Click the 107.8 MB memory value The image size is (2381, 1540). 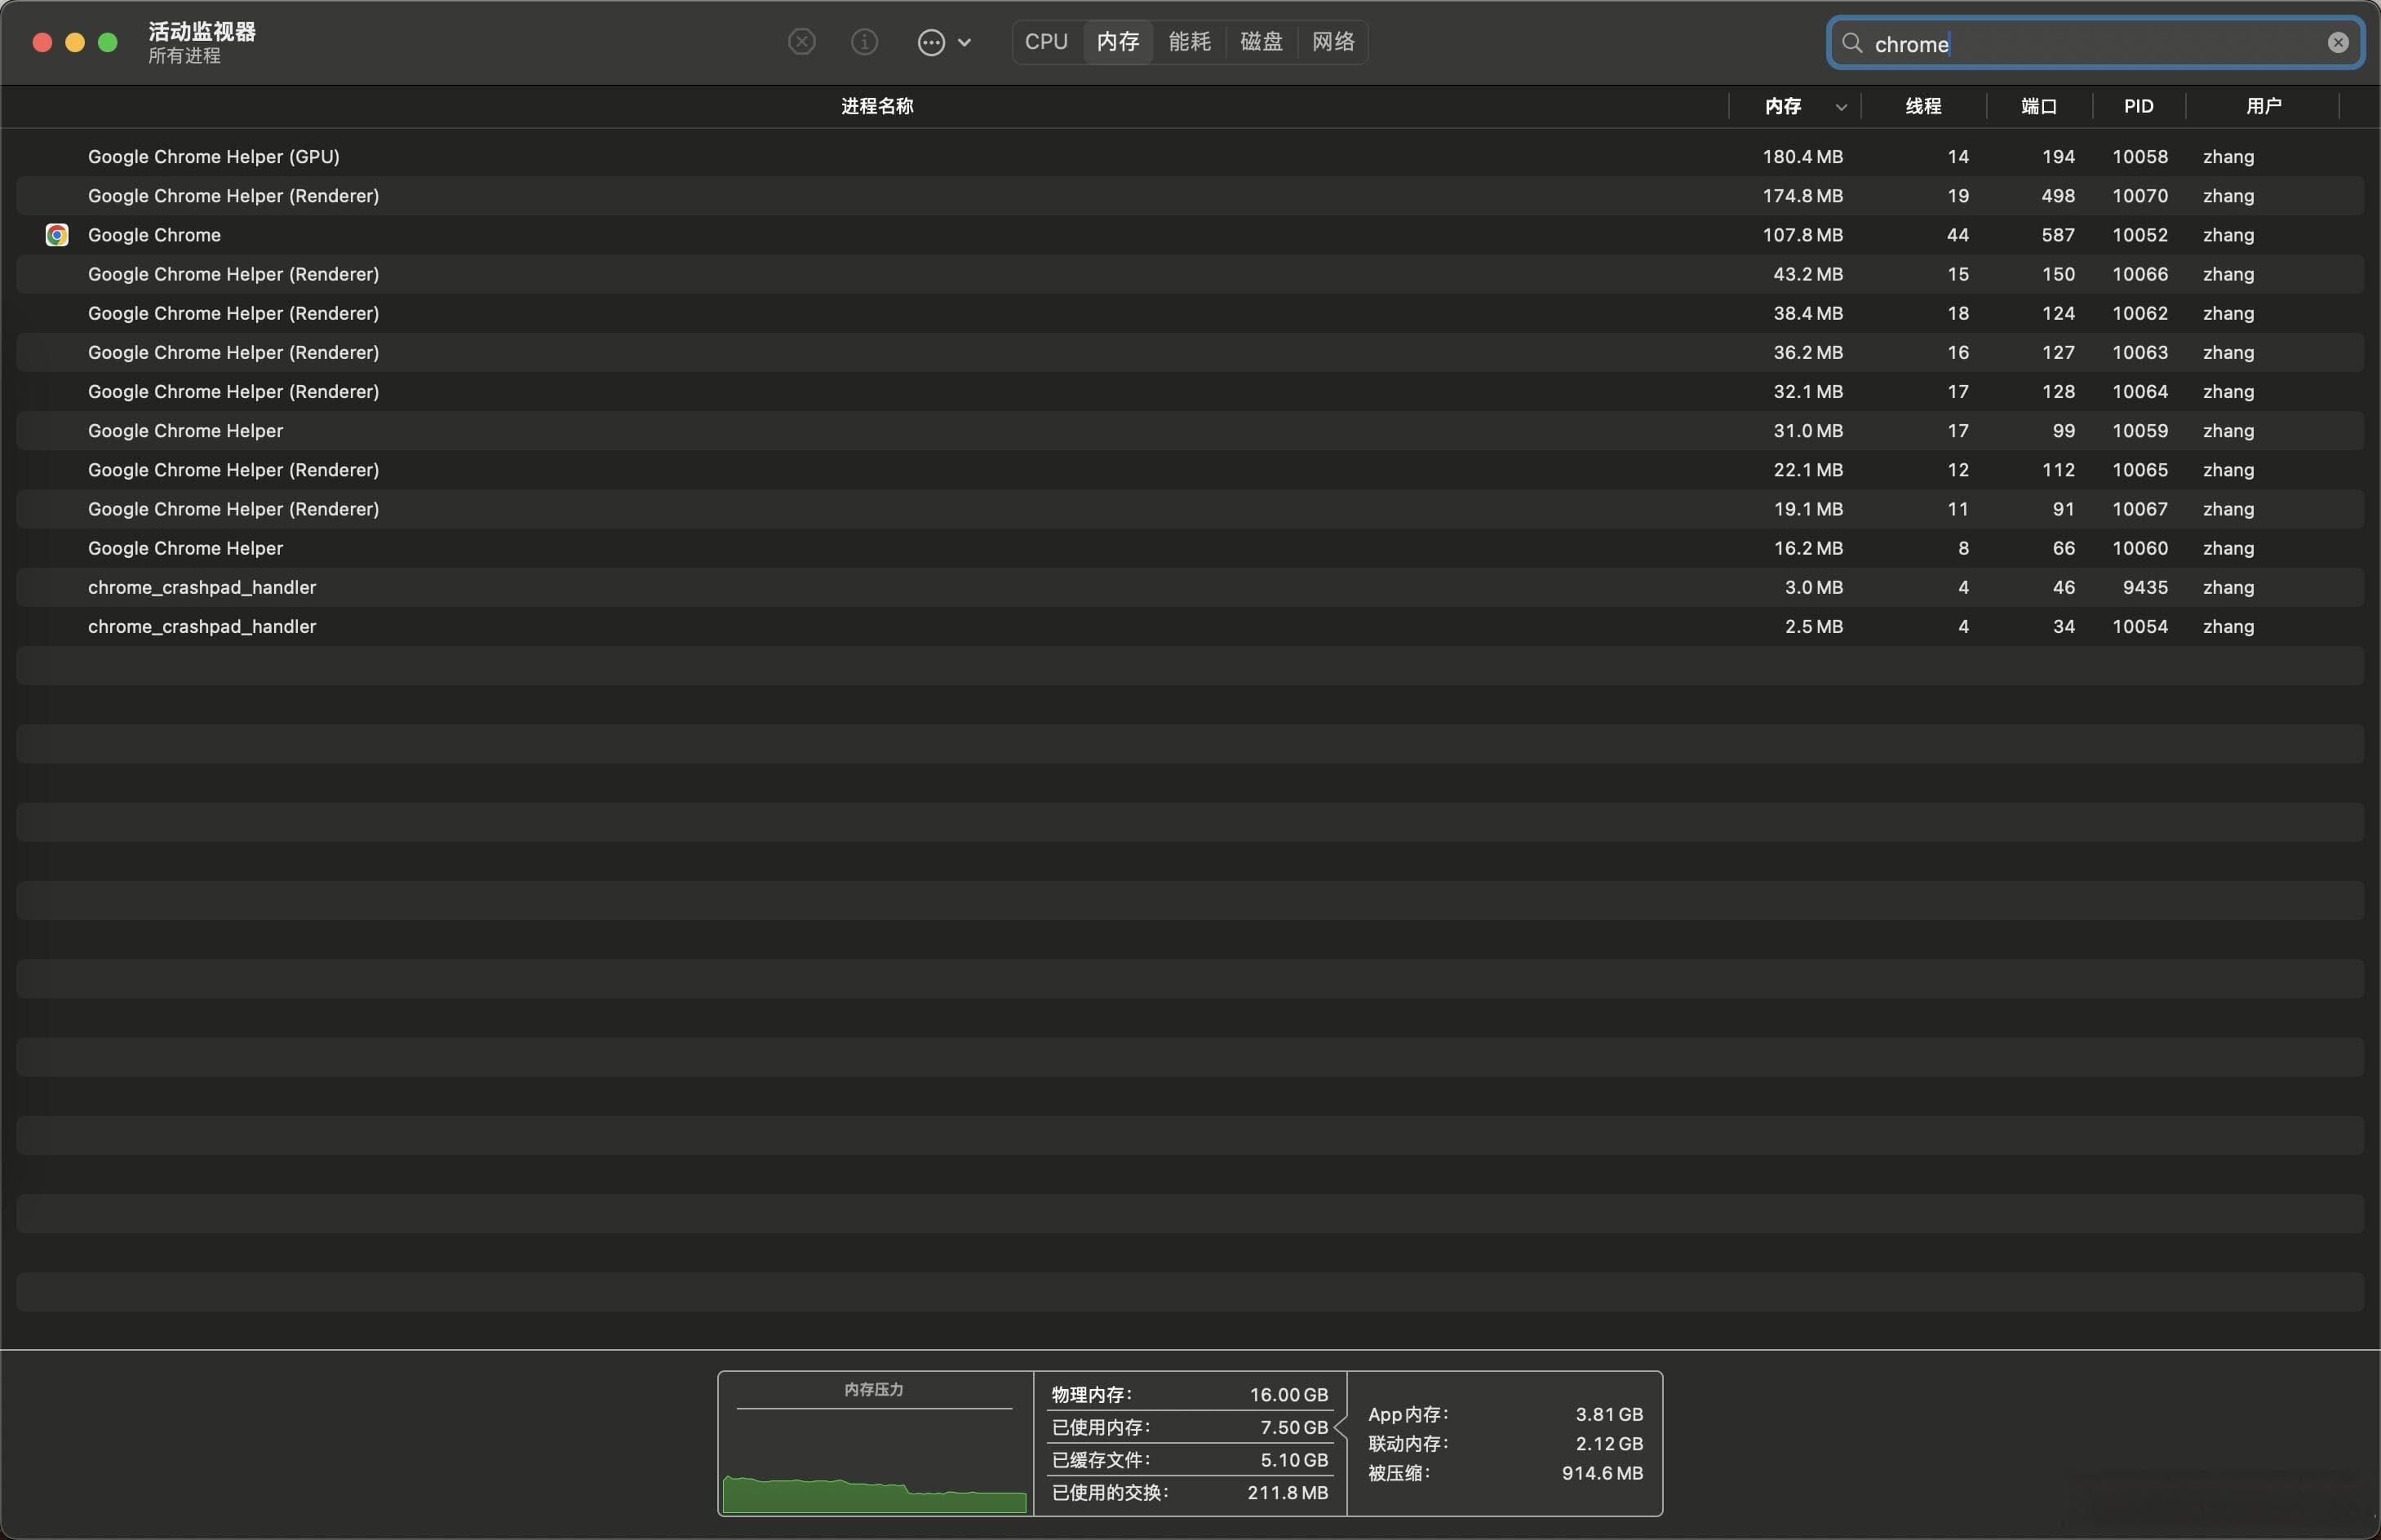point(1802,235)
